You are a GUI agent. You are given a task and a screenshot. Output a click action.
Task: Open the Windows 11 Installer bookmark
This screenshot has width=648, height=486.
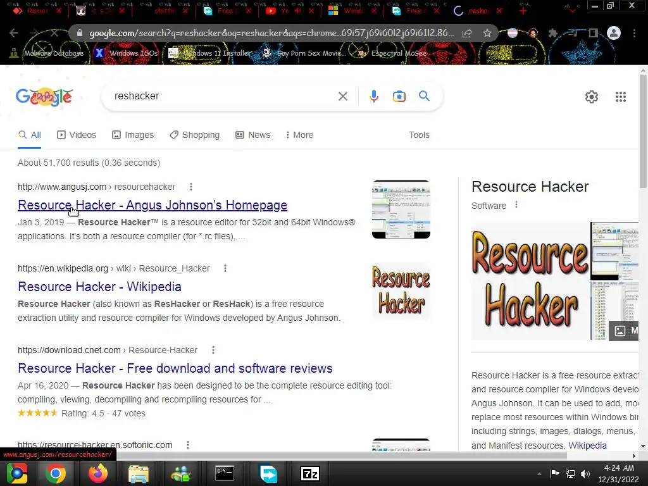click(210, 53)
